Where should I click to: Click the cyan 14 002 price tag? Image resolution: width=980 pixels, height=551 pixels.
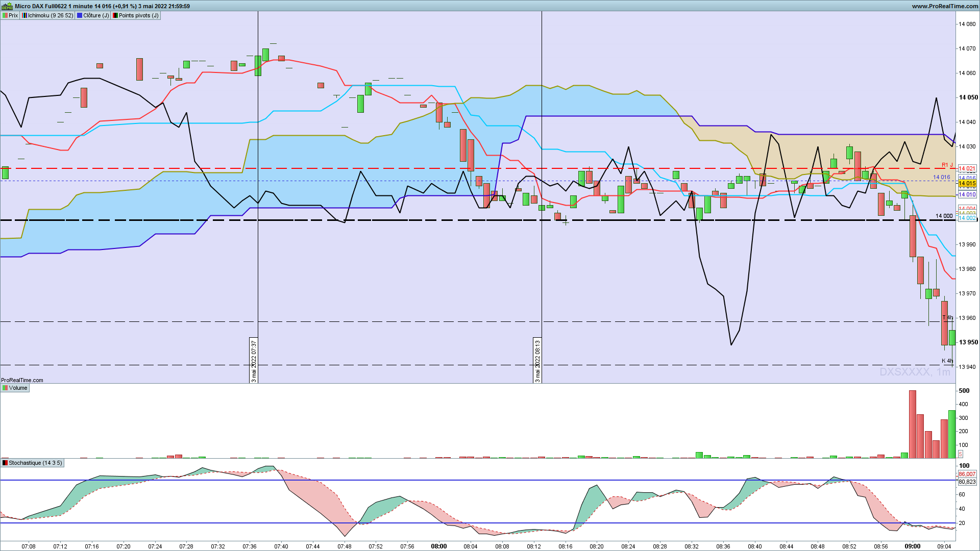pos(967,218)
